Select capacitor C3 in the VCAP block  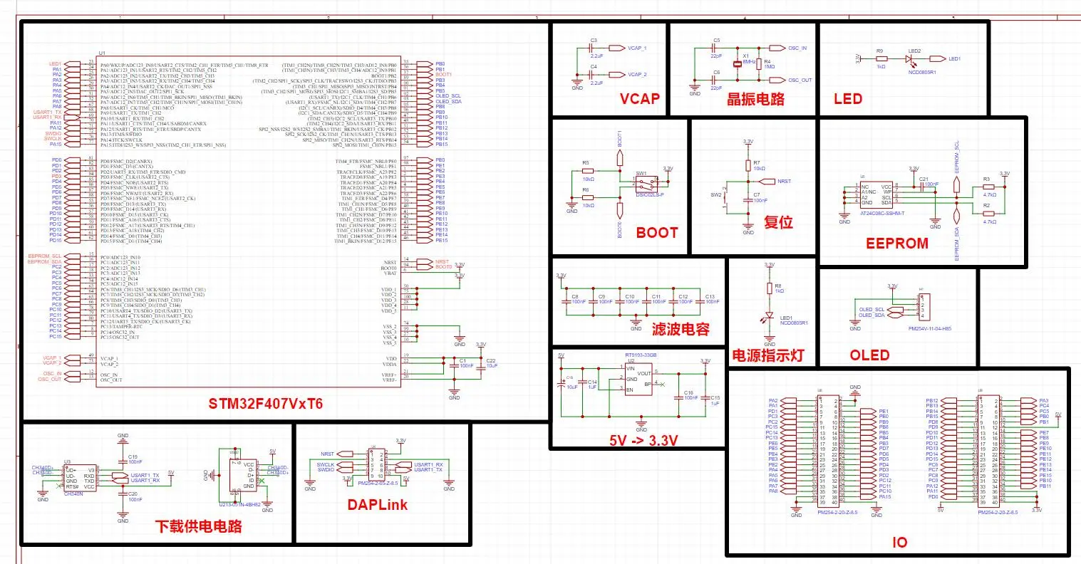(x=593, y=48)
